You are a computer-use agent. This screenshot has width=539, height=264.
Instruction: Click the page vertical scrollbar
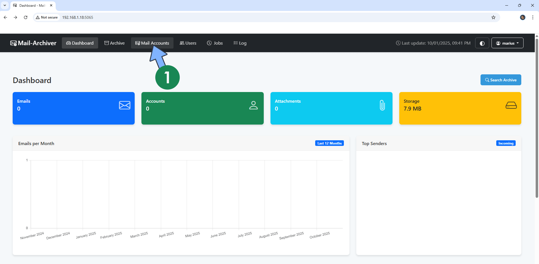536,118
